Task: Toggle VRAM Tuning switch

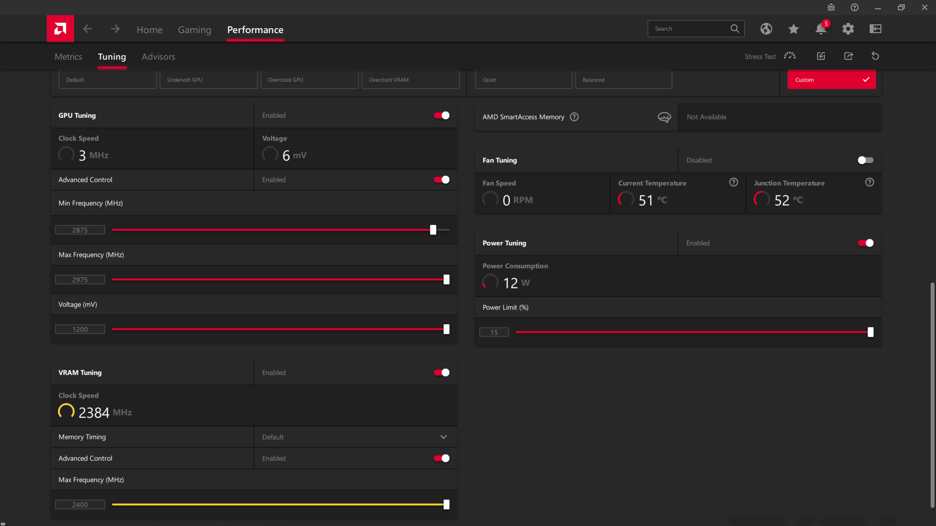Action: pyautogui.click(x=442, y=373)
